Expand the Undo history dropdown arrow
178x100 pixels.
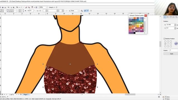tap(19, 7)
